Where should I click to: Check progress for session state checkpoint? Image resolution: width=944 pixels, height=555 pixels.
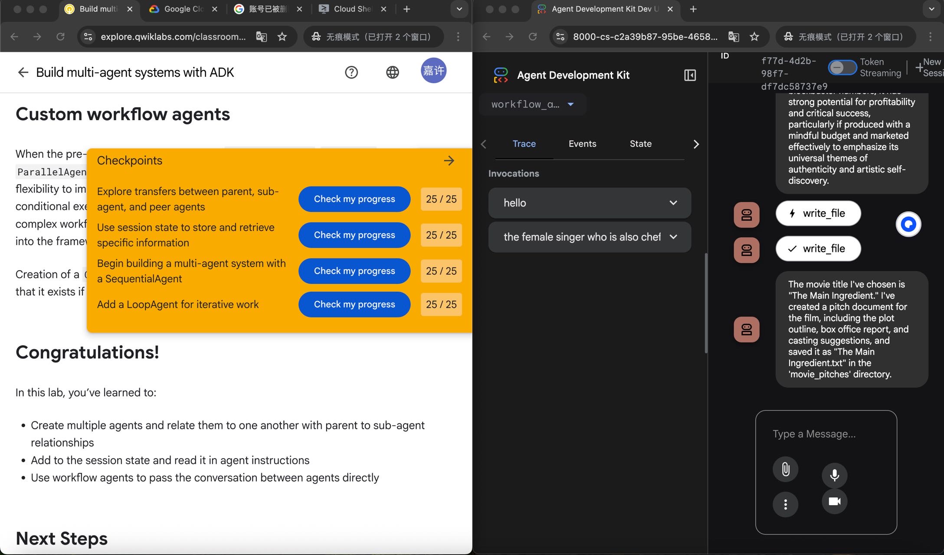(x=354, y=235)
